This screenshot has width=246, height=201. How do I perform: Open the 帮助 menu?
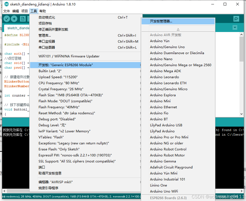43,11
